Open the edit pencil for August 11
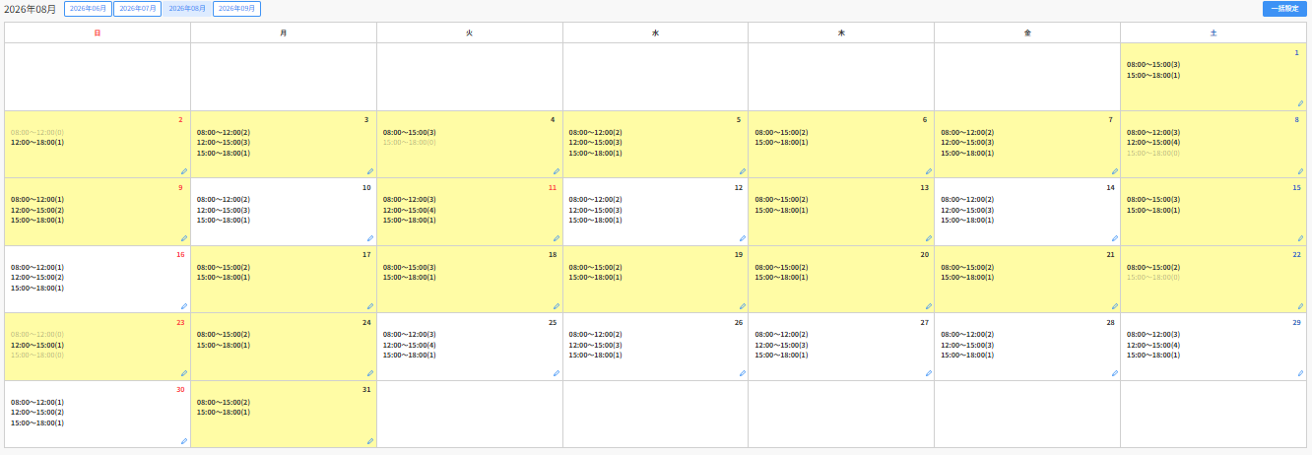 coord(557,237)
